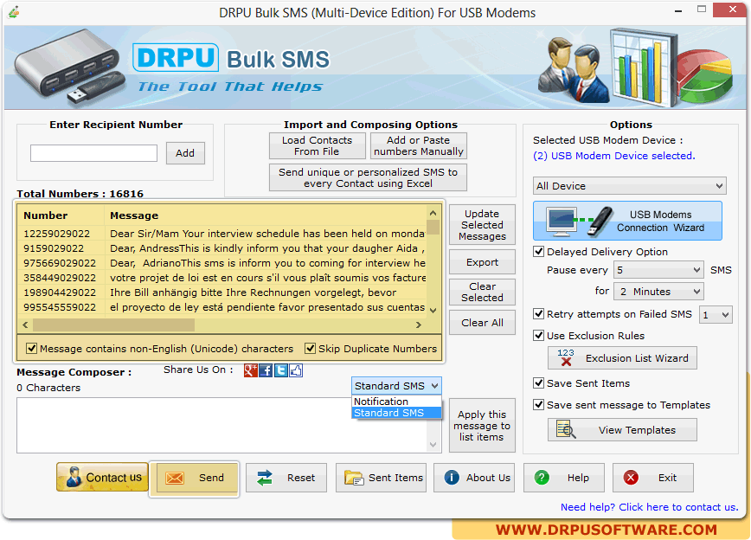The height and width of the screenshot is (540, 751).
Task: Click the USB Modems Connection Wizard label
Action: [660, 221]
